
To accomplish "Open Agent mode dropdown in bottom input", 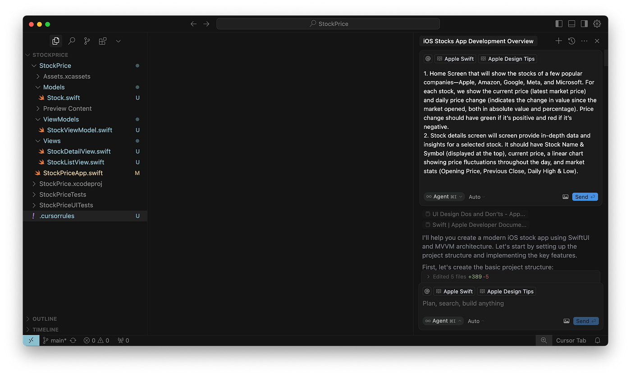I will 443,321.
